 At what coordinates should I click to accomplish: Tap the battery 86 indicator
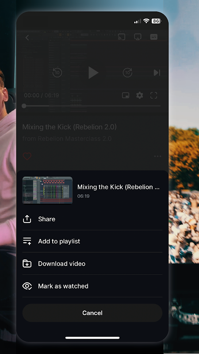(x=157, y=21)
